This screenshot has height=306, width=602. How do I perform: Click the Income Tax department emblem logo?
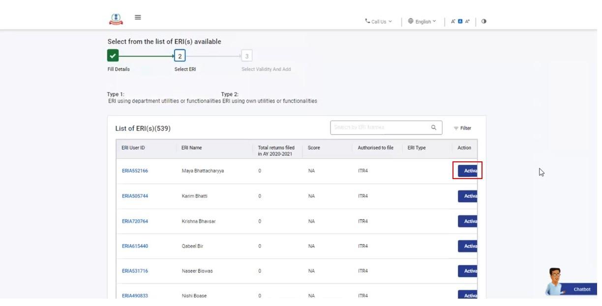116,19
